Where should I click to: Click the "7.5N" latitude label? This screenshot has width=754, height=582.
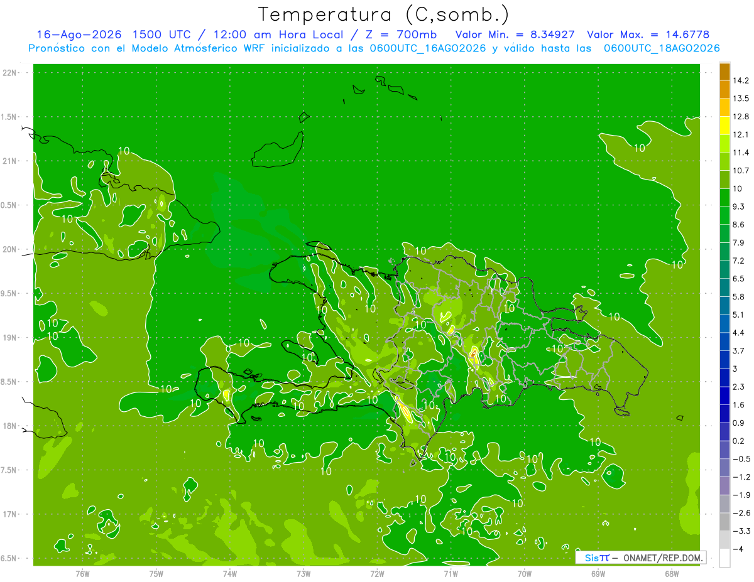click(x=9, y=470)
